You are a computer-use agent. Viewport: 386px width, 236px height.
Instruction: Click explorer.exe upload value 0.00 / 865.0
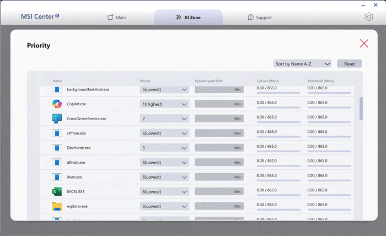point(266,205)
